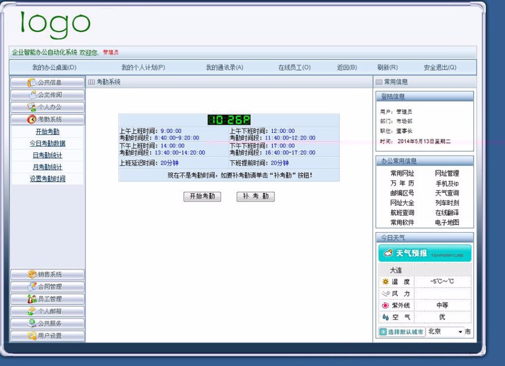The height and width of the screenshot is (366, 505).
Task: Click the green digital clock display
Action: [x=229, y=120]
